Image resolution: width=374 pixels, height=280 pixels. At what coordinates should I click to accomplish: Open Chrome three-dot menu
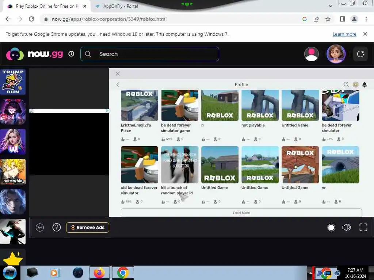point(366,19)
